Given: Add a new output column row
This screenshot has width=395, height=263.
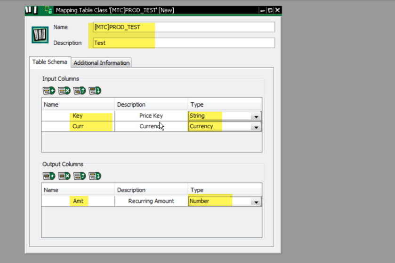Looking at the screenshot, I should (x=49, y=176).
